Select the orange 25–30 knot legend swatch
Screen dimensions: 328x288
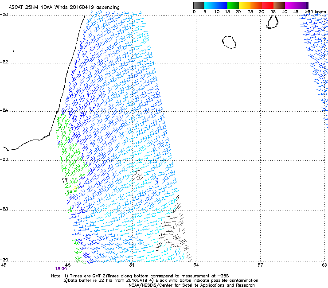pos(256,5)
